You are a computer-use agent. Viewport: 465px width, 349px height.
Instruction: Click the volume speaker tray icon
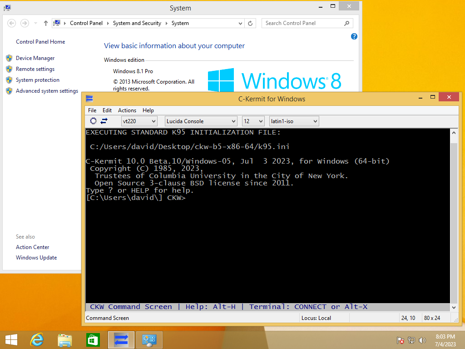click(x=422, y=340)
